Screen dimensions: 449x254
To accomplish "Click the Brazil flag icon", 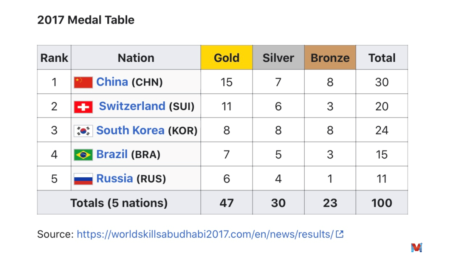I will tap(83, 155).
